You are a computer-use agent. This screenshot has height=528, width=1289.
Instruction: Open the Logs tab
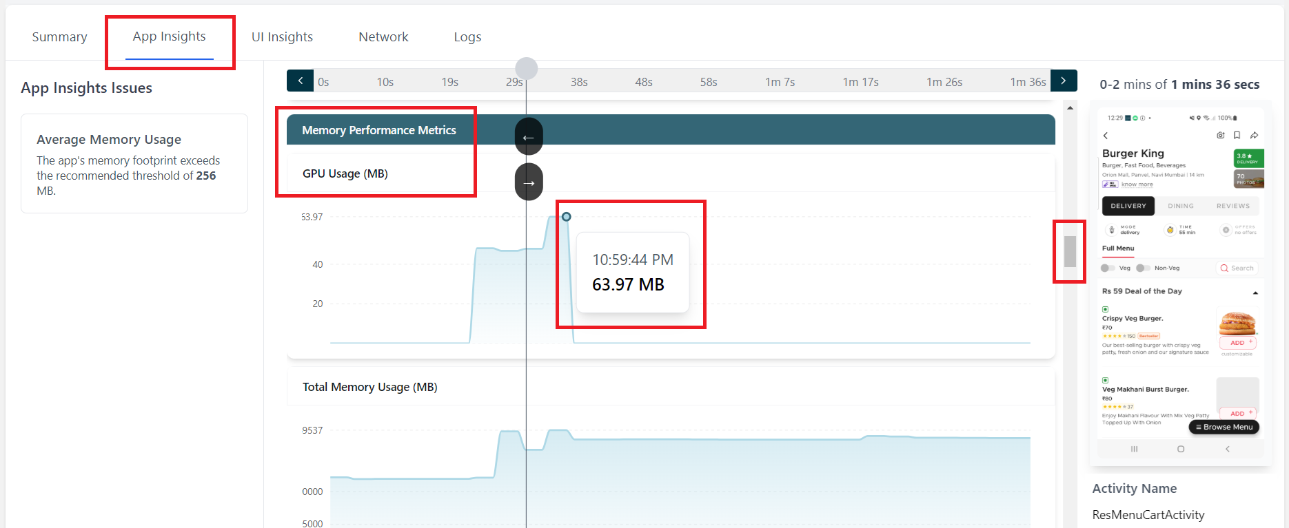[x=467, y=37]
